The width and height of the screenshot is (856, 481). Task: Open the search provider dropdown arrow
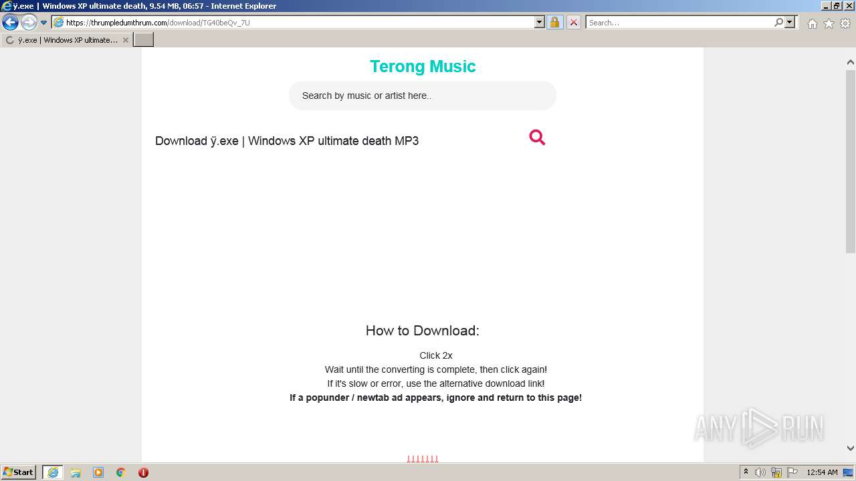tap(790, 23)
